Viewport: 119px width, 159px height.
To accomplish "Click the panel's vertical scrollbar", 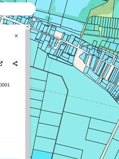I will 27,94.
